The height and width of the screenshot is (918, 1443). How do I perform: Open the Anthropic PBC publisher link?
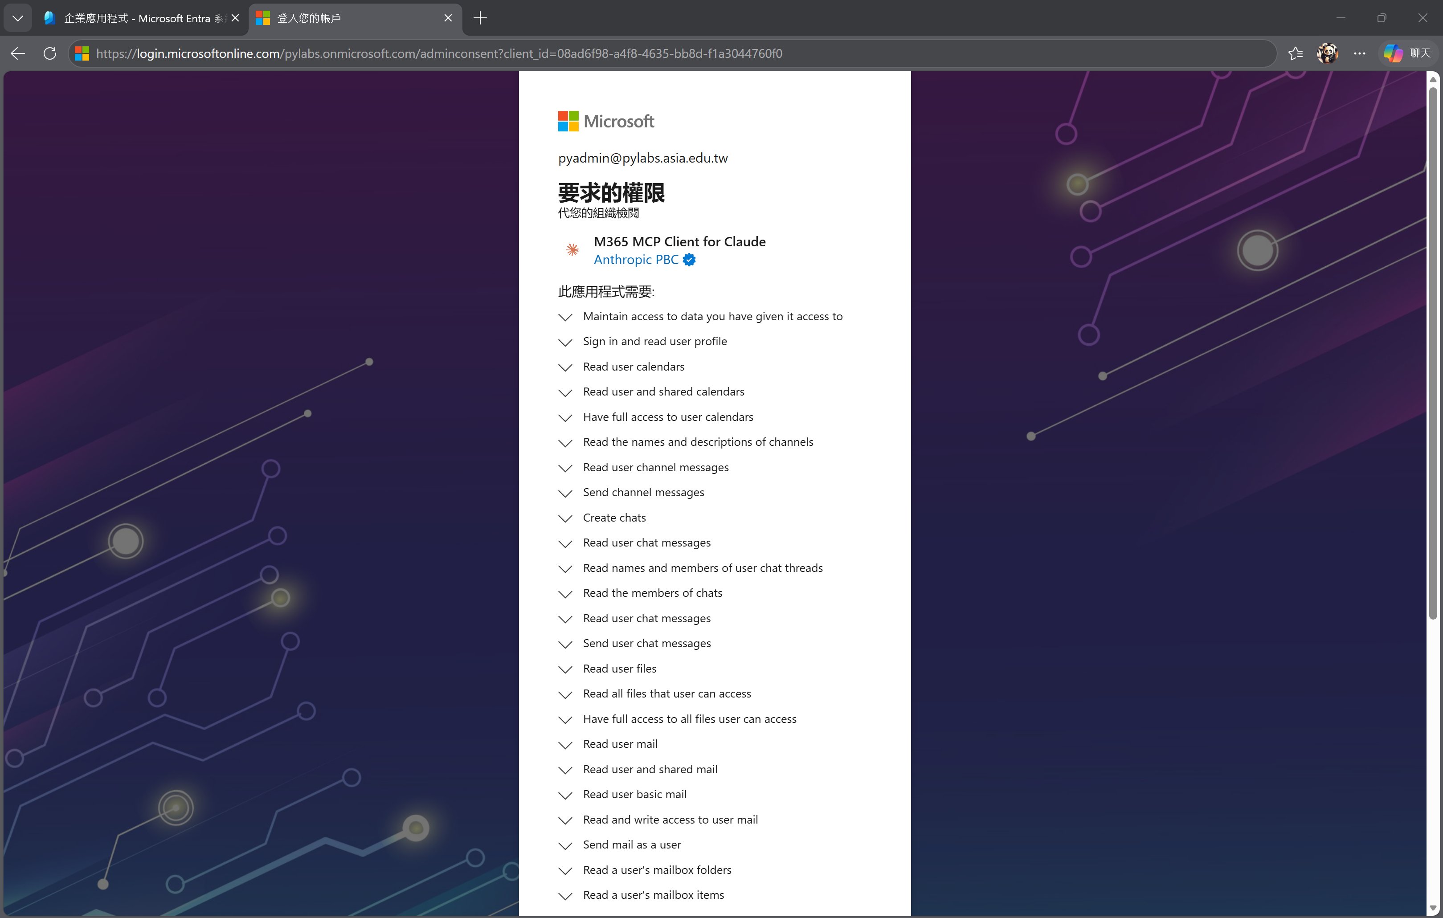coord(636,260)
